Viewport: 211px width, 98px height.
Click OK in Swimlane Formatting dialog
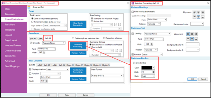tap(193, 79)
